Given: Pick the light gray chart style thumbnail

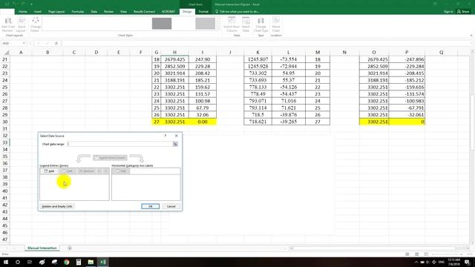Looking at the screenshot, I should (205, 23).
